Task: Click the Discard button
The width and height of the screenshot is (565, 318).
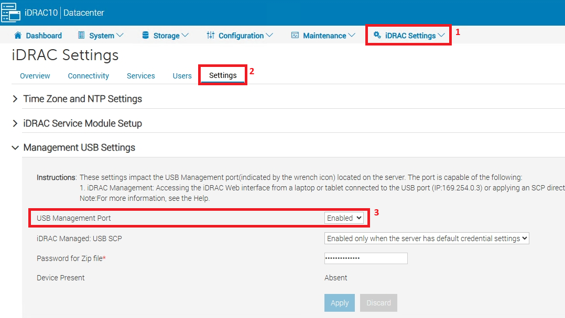Action: pos(378,303)
